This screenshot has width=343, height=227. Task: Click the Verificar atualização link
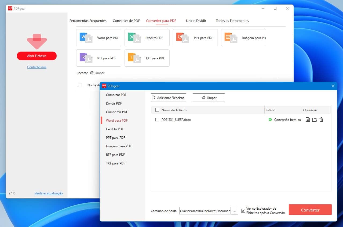[x=49, y=193]
